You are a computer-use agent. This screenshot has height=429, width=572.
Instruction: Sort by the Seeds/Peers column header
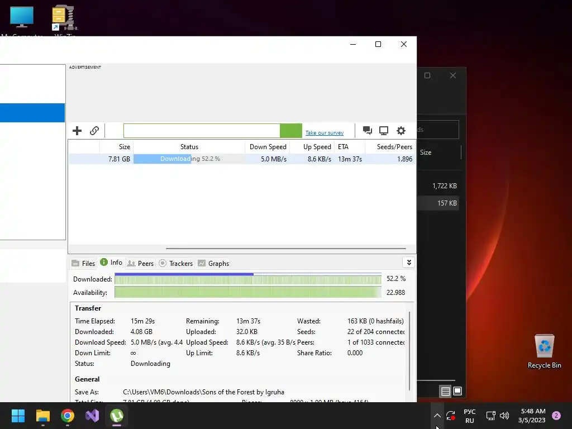tap(390, 147)
